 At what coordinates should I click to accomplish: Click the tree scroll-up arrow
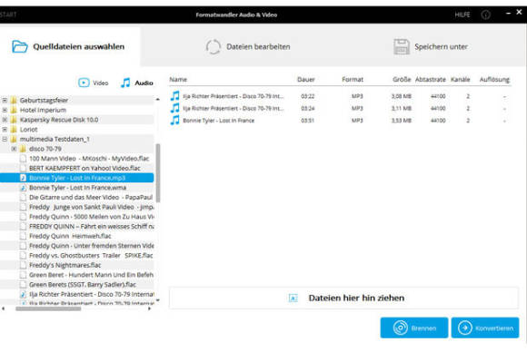[157, 99]
